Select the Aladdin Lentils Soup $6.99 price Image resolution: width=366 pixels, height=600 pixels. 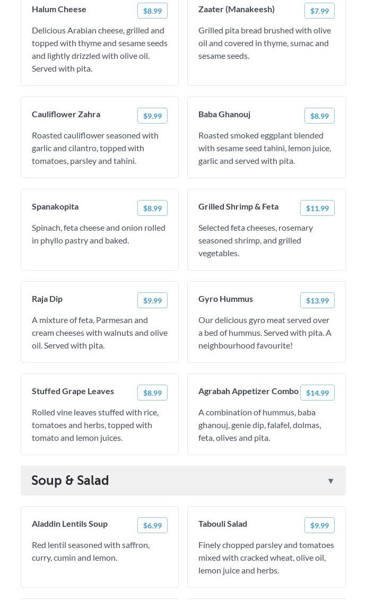[152, 525]
